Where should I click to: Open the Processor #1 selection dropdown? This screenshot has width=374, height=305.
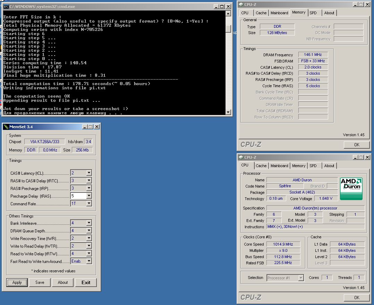[301, 278]
